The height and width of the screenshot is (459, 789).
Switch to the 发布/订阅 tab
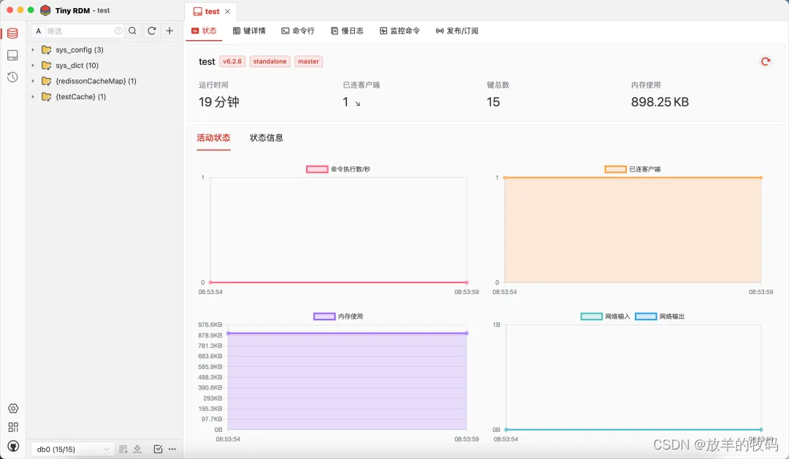tap(457, 31)
